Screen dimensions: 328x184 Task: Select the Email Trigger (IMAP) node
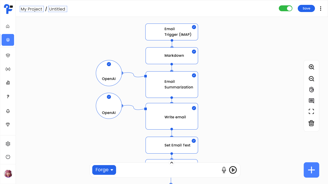tap(172, 32)
